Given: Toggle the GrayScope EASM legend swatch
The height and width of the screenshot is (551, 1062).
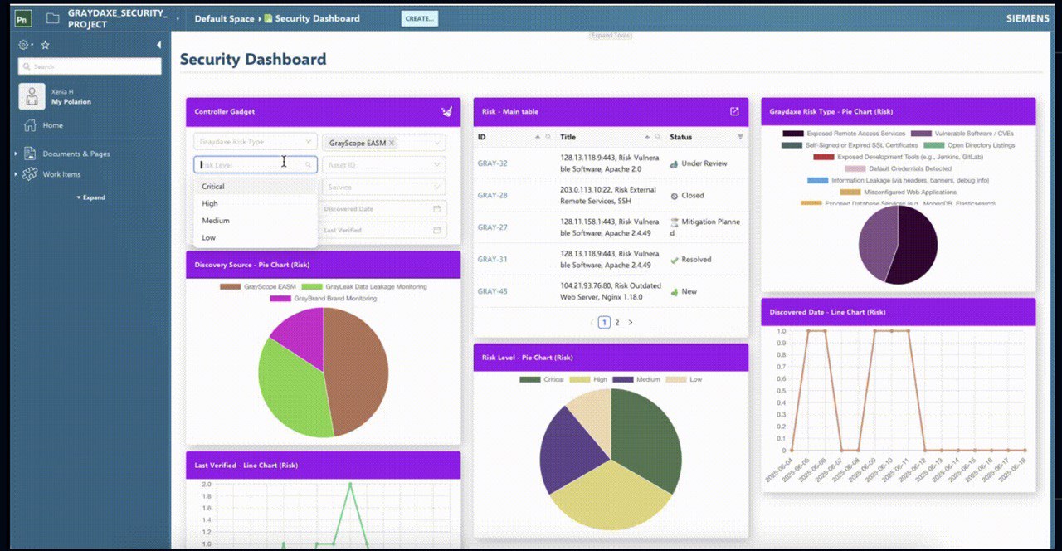Looking at the screenshot, I should click(230, 287).
